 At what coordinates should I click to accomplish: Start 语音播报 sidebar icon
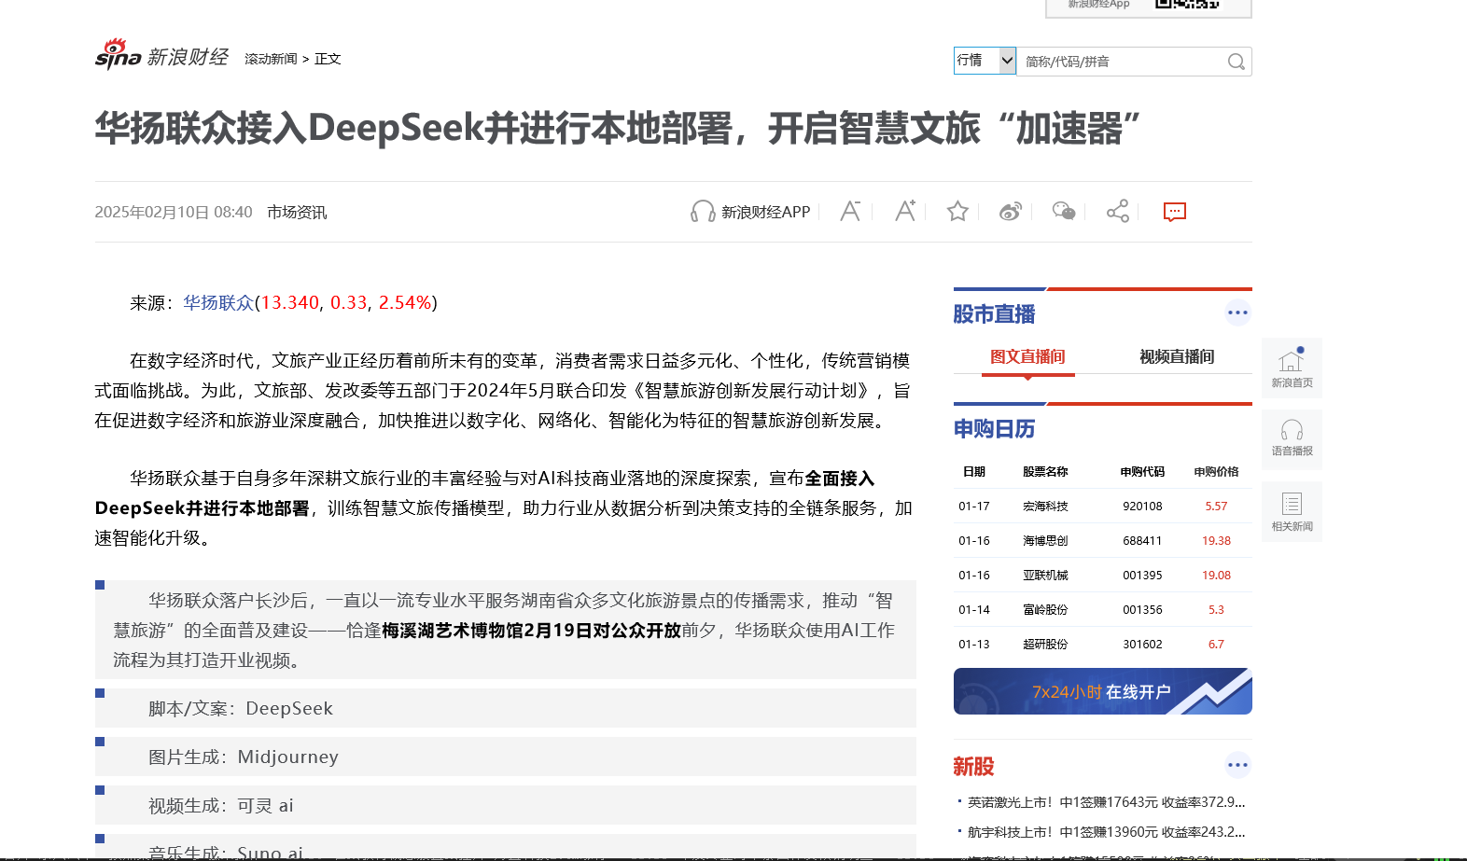(x=1292, y=439)
